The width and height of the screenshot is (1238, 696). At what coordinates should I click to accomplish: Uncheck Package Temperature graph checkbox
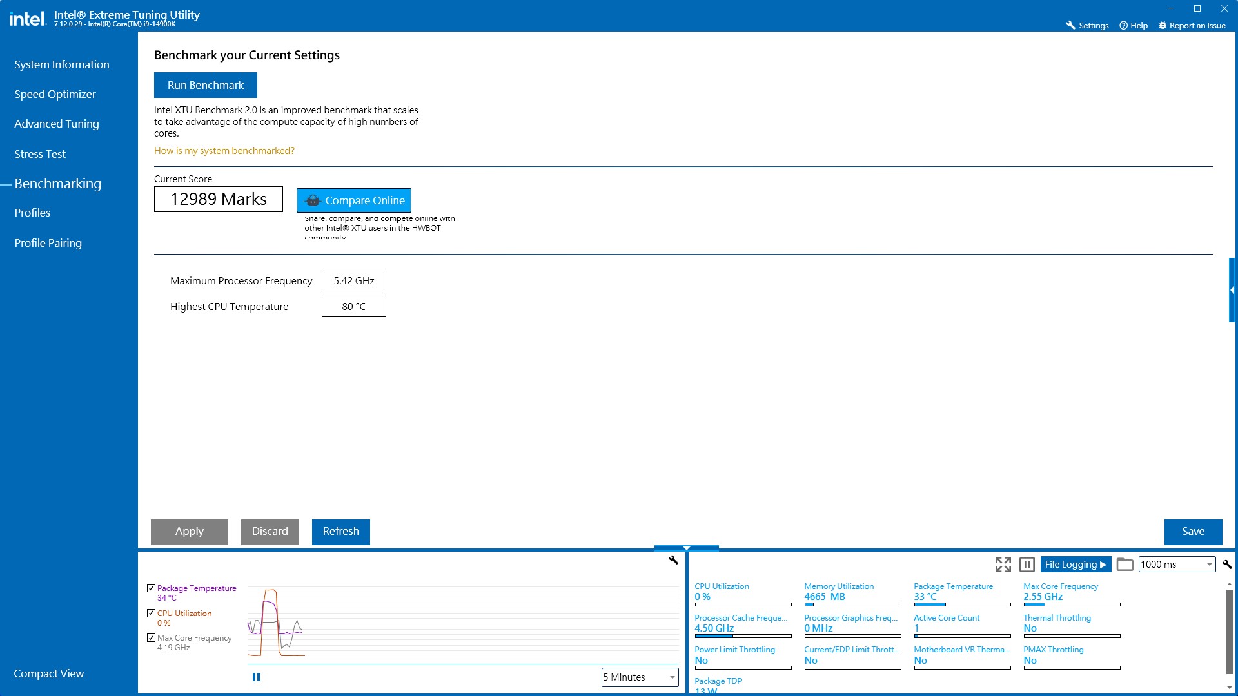pos(151,588)
